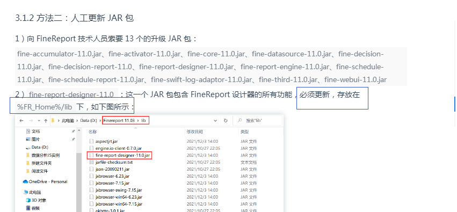Click heading 3.1.2 方法二：人工更新 JAR 包
This screenshot has height=212, width=457.
point(74,18)
